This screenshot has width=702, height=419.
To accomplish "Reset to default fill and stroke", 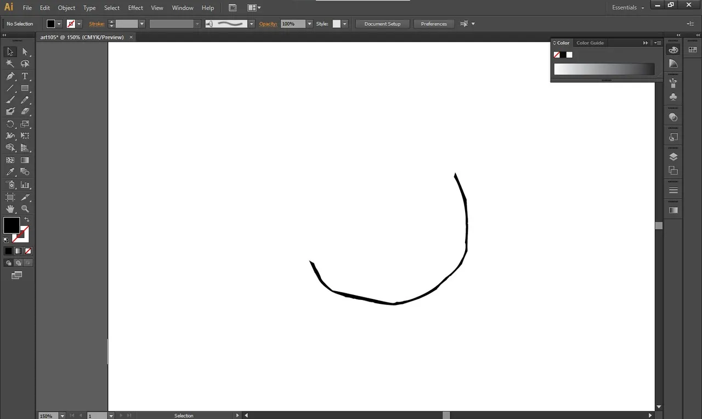I will [6, 240].
